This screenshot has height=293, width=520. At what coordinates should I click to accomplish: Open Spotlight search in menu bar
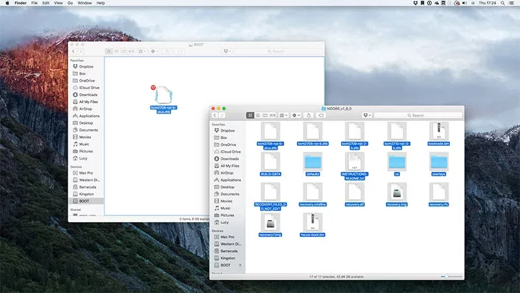point(502,3)
